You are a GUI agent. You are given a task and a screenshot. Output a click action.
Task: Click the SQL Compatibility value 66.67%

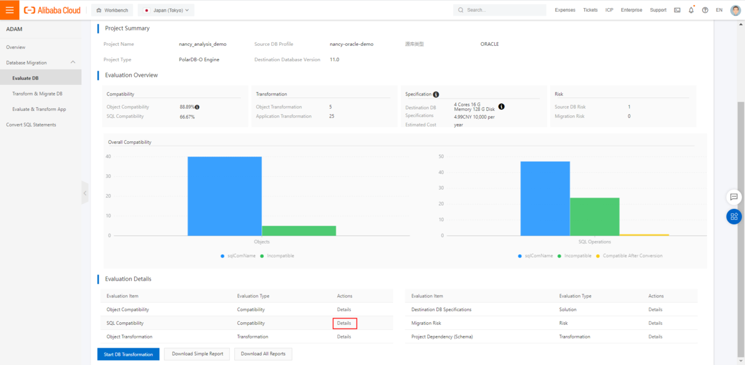(x=187, y=117)
